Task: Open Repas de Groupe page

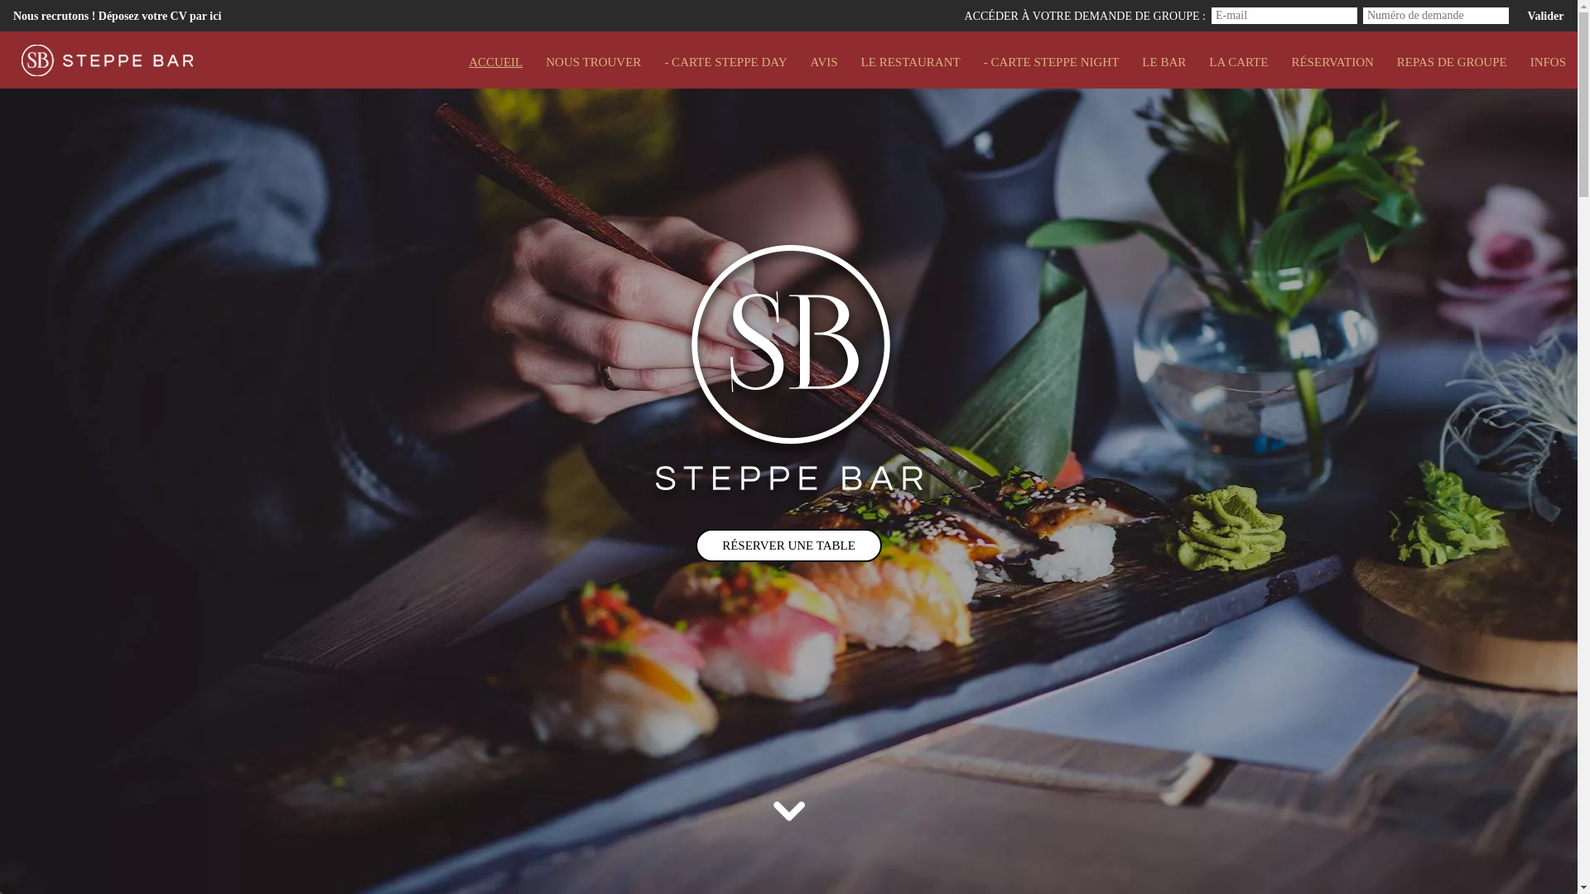Action: pyautogui.click(x=1452, y=62)
